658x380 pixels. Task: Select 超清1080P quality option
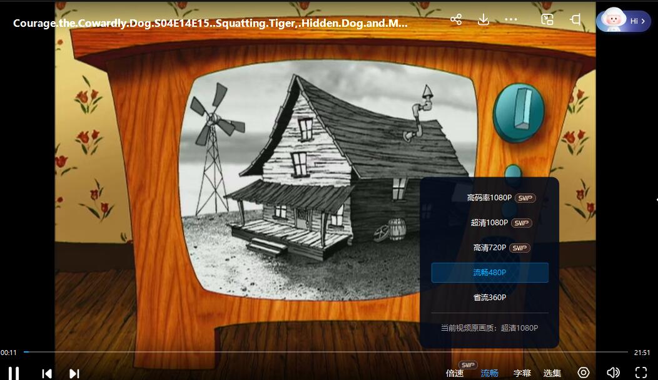tap(490, 223)
